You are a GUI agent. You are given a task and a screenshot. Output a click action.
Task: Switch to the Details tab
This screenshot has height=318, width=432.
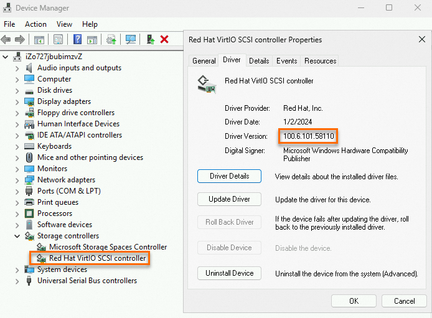point(259,61)
